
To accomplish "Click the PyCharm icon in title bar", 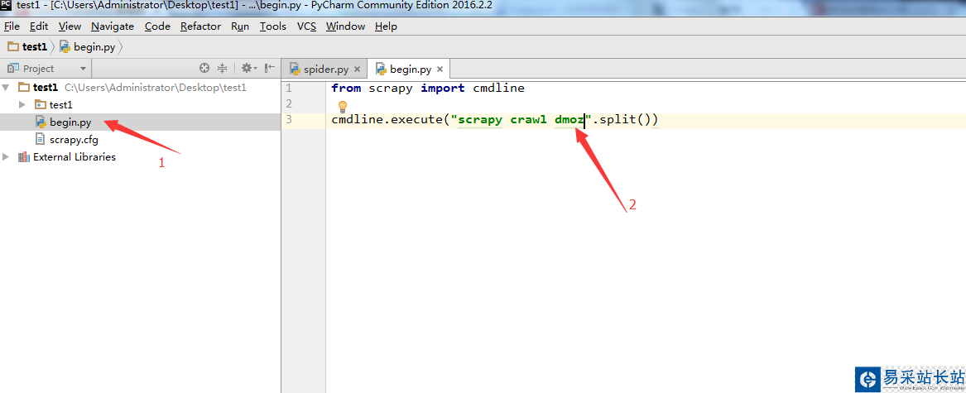I will pyautogui.click(x=6, y=6).
